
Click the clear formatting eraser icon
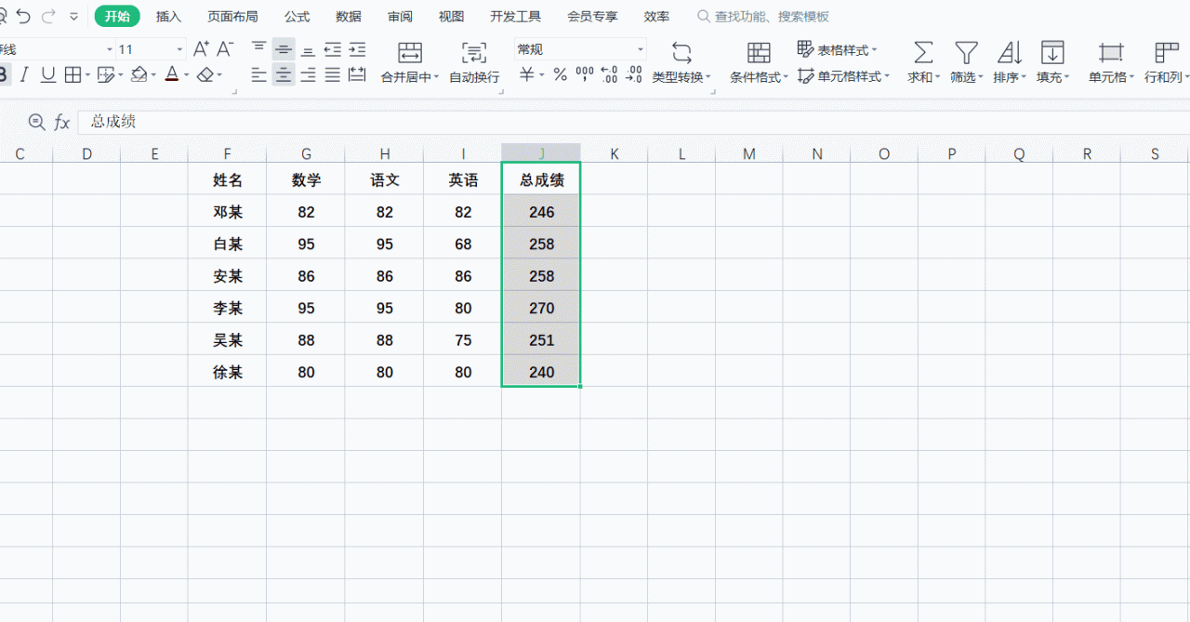[x=206, y=74]
